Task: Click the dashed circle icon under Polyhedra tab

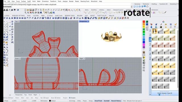Action: (x=147, y=7)
